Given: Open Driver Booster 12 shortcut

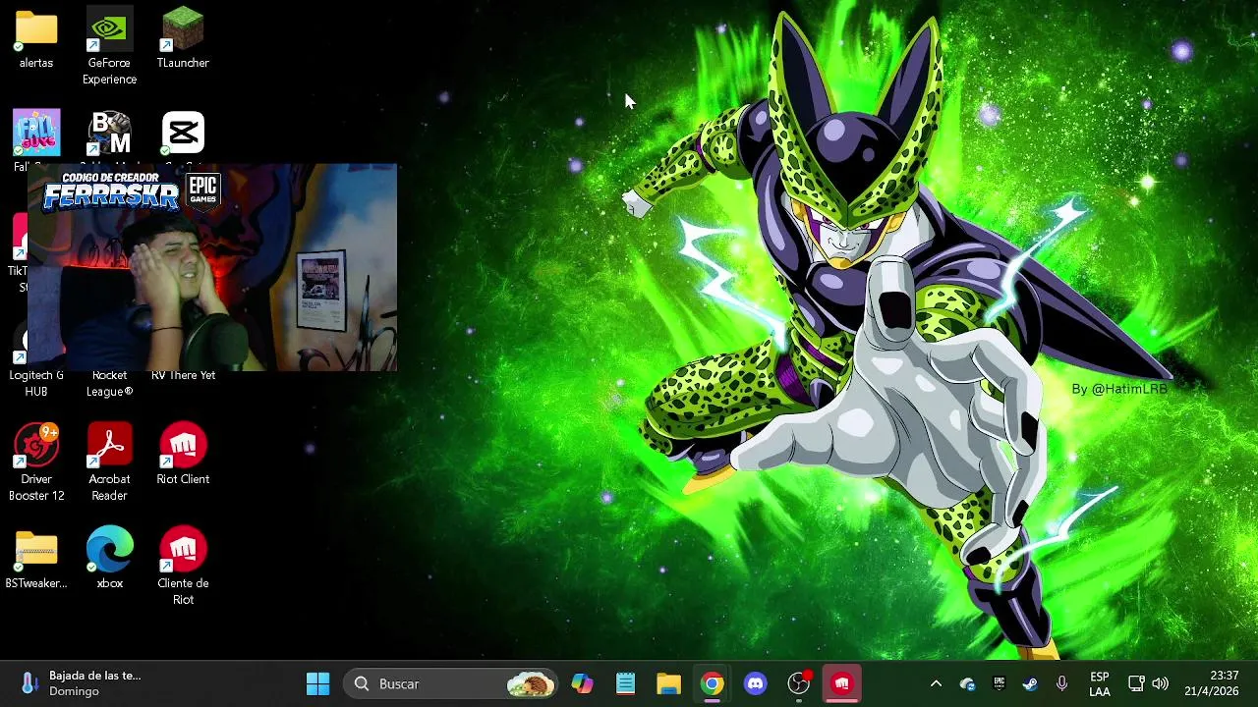Looking at the screenshot, I should [36, 462].
